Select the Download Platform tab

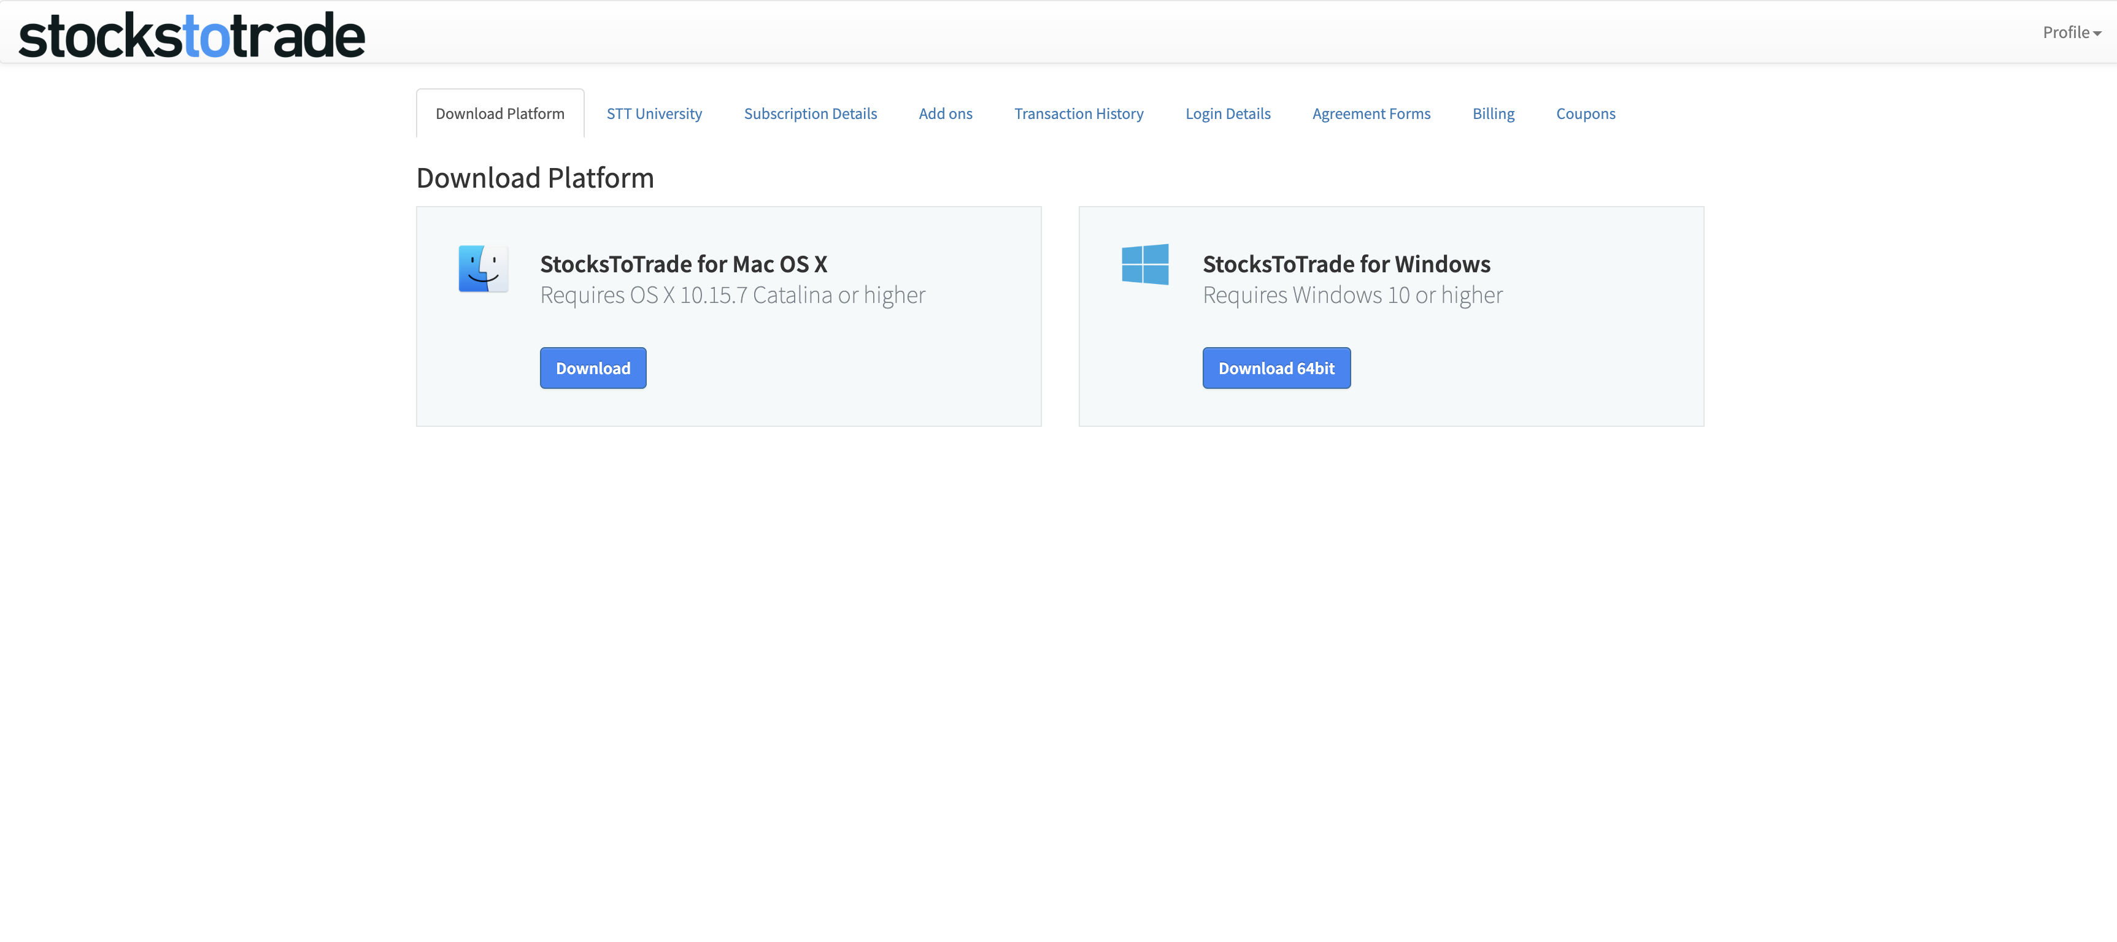point(499,113)
